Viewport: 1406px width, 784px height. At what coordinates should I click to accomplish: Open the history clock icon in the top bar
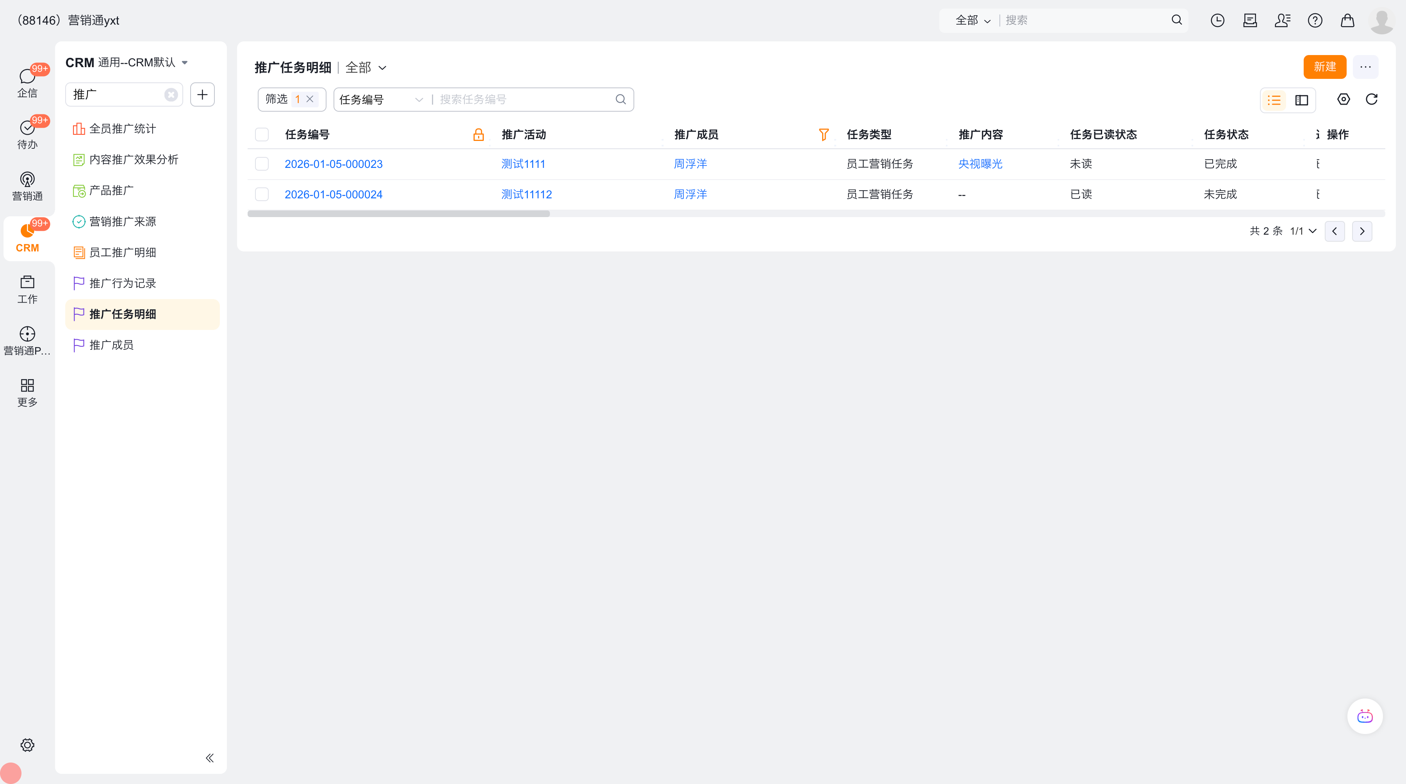click(1217, 21)
